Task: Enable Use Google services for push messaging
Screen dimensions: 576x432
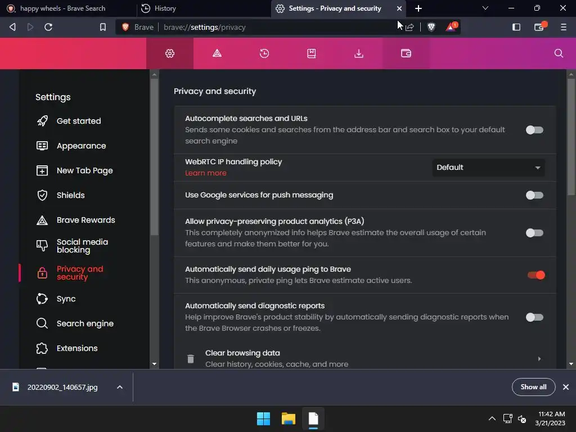Action: (x=534, y=195)
